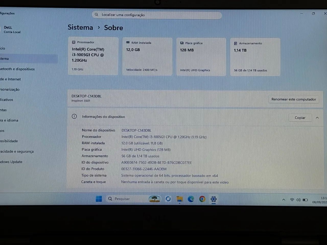Viewport: 327px width, 245px height.
Task: Click 'Renomear este computador' button
Action: pos(294,99)
